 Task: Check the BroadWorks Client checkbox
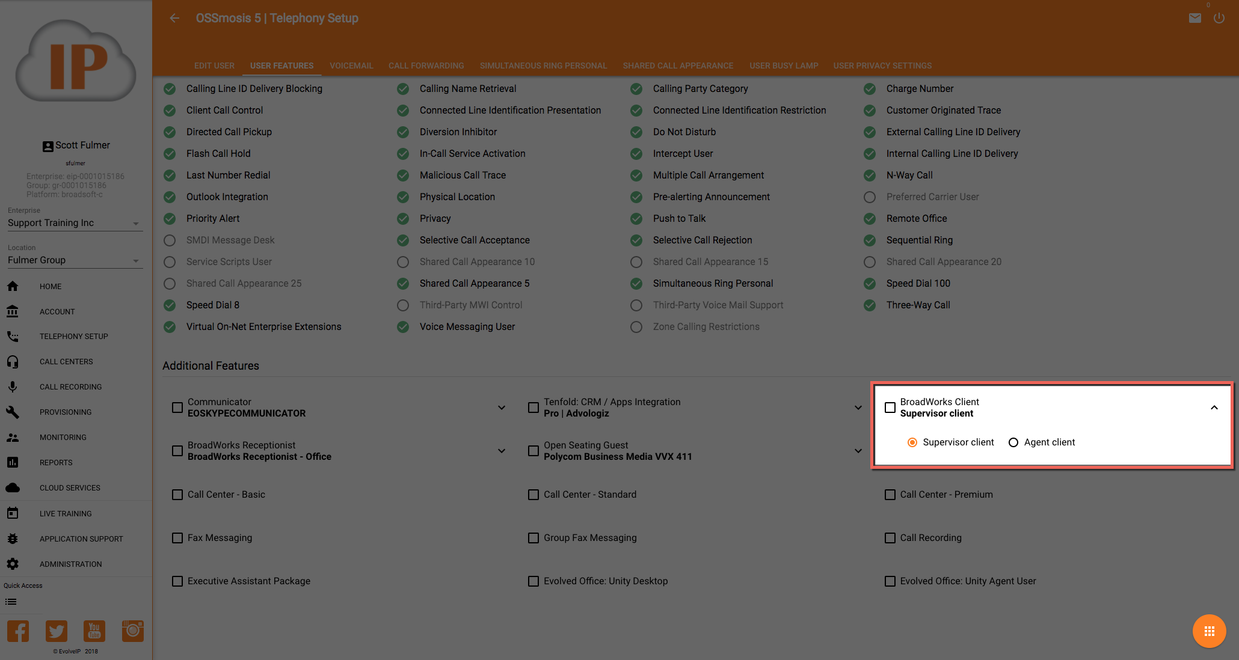tap(890, 408)
